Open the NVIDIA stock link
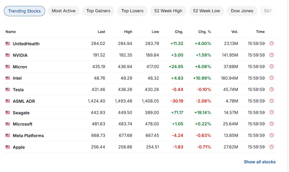The width and height of the screenshot is (289, 172). 20,55
